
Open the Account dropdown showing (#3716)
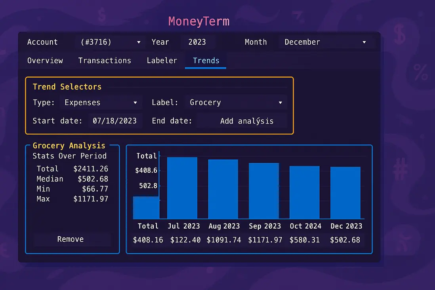(x=110, y=42)
